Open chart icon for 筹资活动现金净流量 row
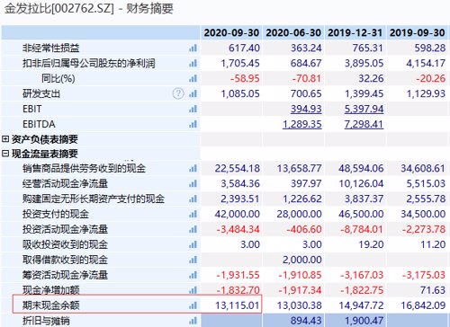This screenshot has height=327, width=450. tap(193, 275)
